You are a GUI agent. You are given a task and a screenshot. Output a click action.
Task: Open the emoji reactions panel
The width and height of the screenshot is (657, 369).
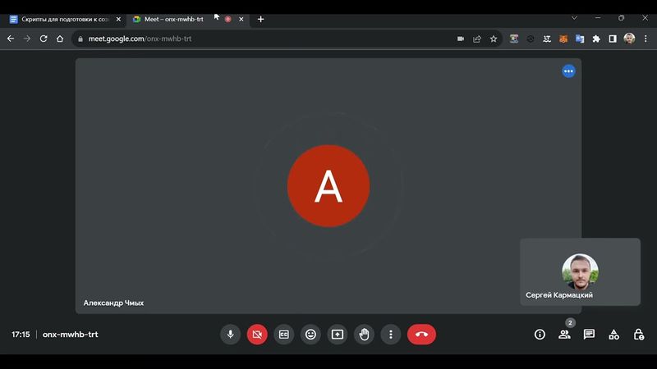[310, 335]
